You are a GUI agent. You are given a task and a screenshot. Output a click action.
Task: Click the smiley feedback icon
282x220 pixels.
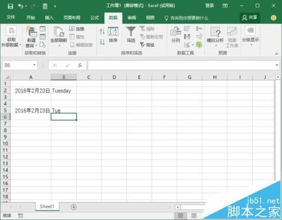(x=274, y=18)
